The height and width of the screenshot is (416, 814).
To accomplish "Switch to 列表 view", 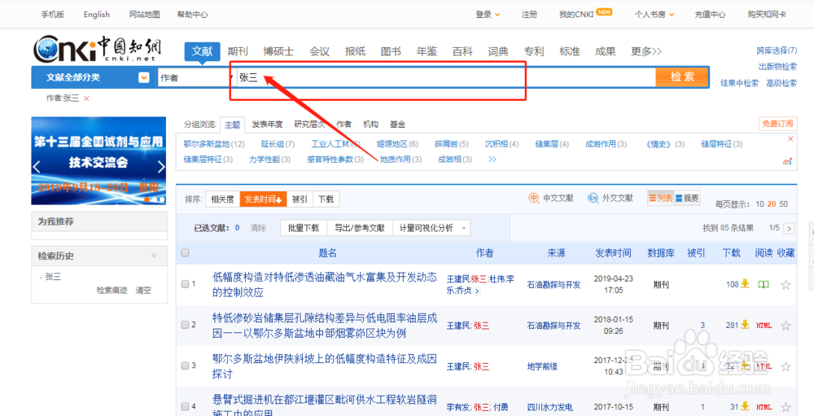I will 660,198.
